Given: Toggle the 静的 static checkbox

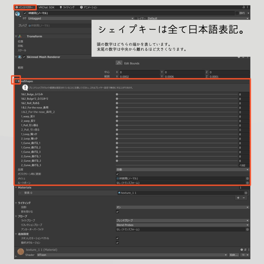Looking at the screenshot, I should click(237, 13).
